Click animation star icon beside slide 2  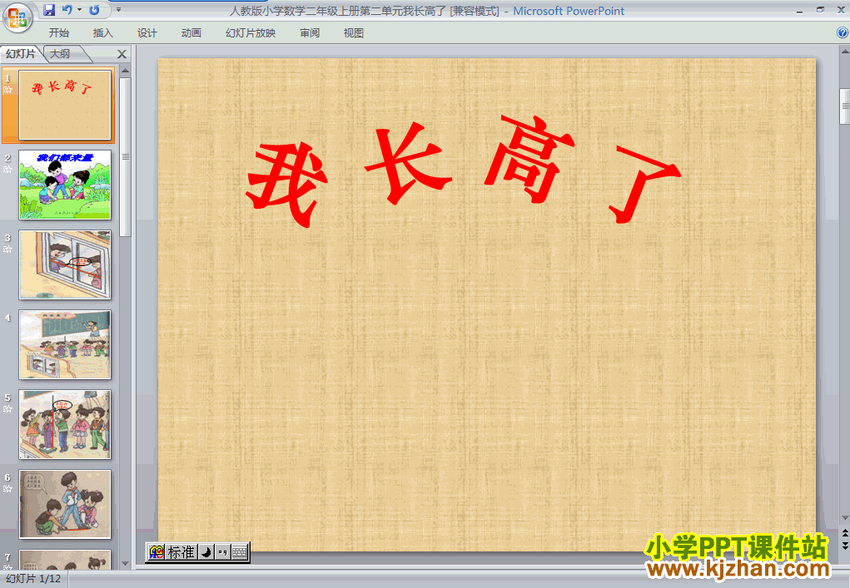pyautogui.click(x=7, y=170)
